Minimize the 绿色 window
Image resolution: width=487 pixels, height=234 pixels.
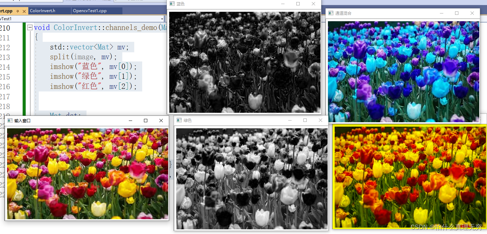pos(290,120)
